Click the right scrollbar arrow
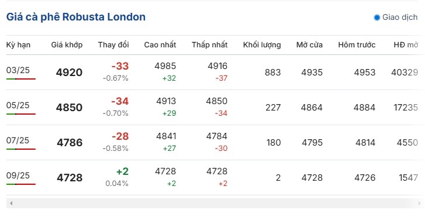The width and height of the screenshot is (425, 217). [x=420, y=203]
